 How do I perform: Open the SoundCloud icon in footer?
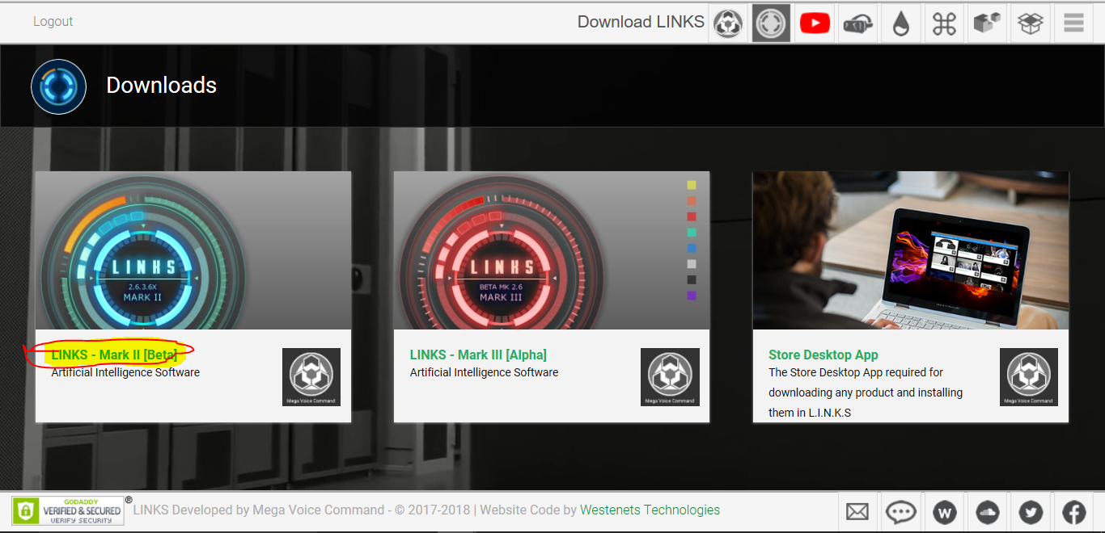pos(988,512)
